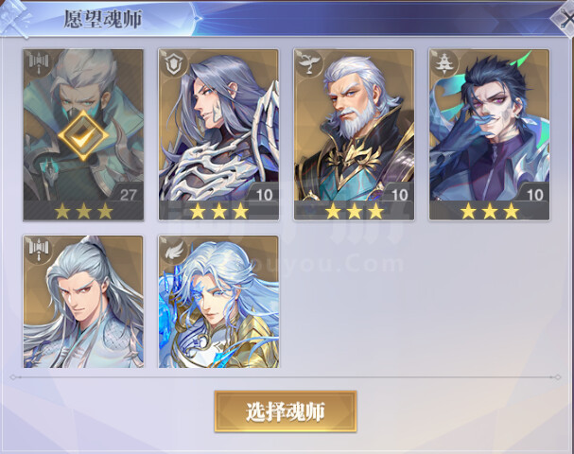Click the gold checkmark badge on masked character
Image resolution: width=574 pixels, height=454 pixels.
83,135
